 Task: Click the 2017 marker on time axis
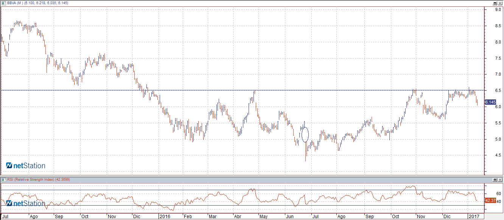(473, 217)
